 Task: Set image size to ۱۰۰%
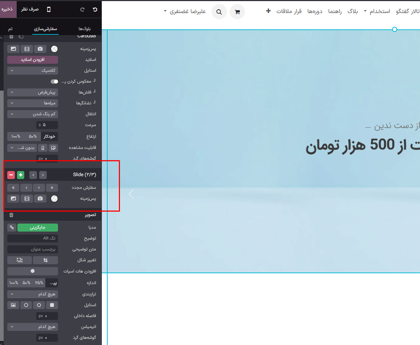14,283
